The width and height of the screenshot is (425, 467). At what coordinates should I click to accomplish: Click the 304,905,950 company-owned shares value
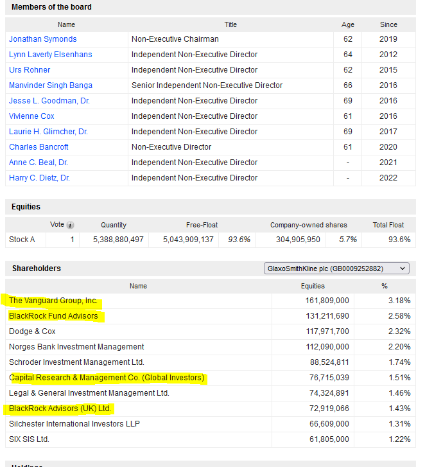click(x=298, y=240)
